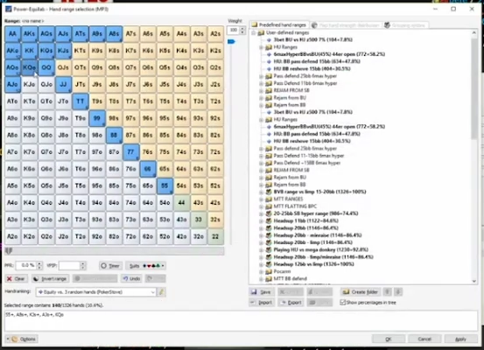
Task: Click the Weight slider handle
Action: 231,41
